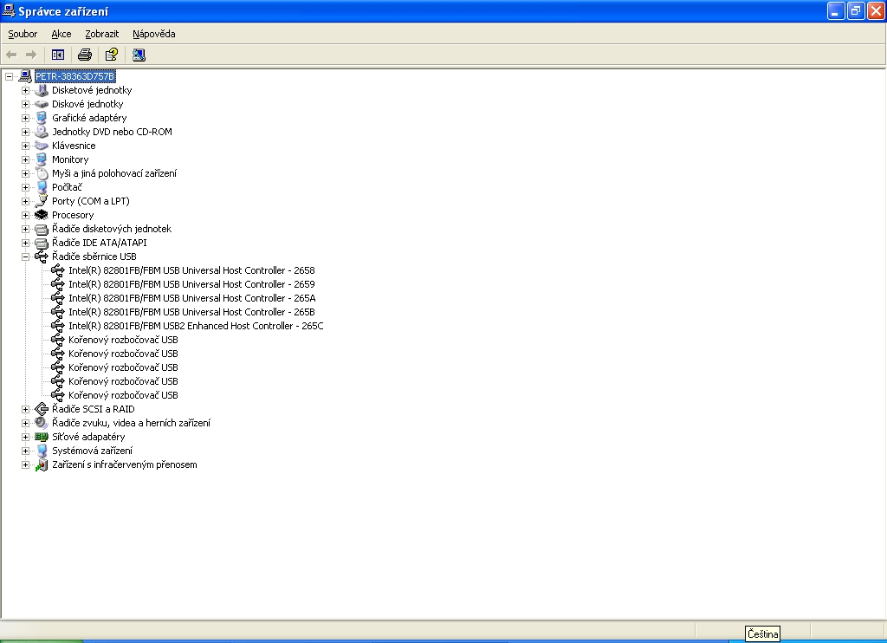The height and width of the screenshot is (643, 887).
Task: Toggle the console tree pane toolbar icon
Action: click(x=58, y=55)
